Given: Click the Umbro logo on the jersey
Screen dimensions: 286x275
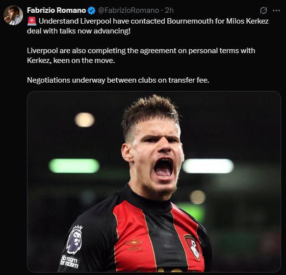Looking at the screenshot, I should point(134,244).
